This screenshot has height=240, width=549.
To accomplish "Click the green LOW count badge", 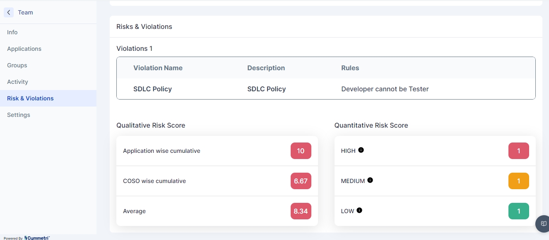I will pyautogui.click(x=518, y=211).
